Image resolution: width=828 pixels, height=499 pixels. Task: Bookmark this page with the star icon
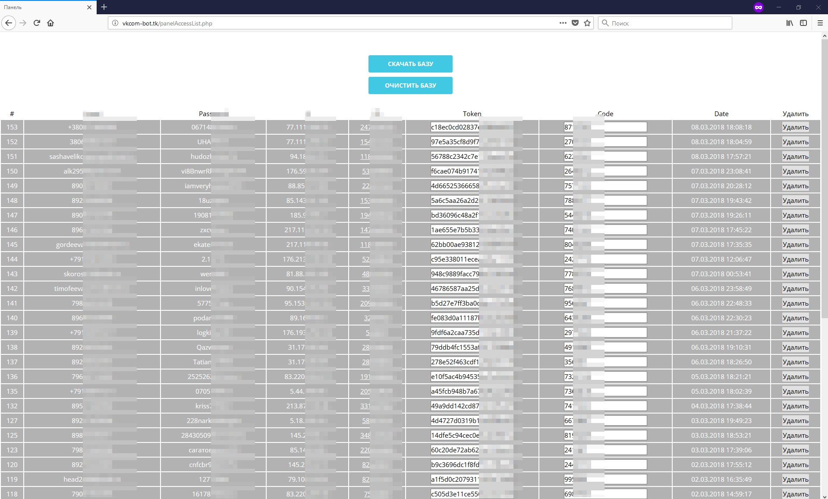click(x=587, y=23)
